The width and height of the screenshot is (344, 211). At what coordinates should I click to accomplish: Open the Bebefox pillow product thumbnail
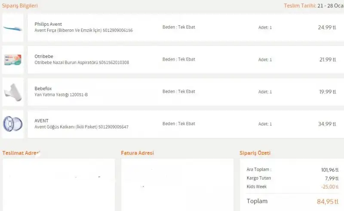[13, 92]
